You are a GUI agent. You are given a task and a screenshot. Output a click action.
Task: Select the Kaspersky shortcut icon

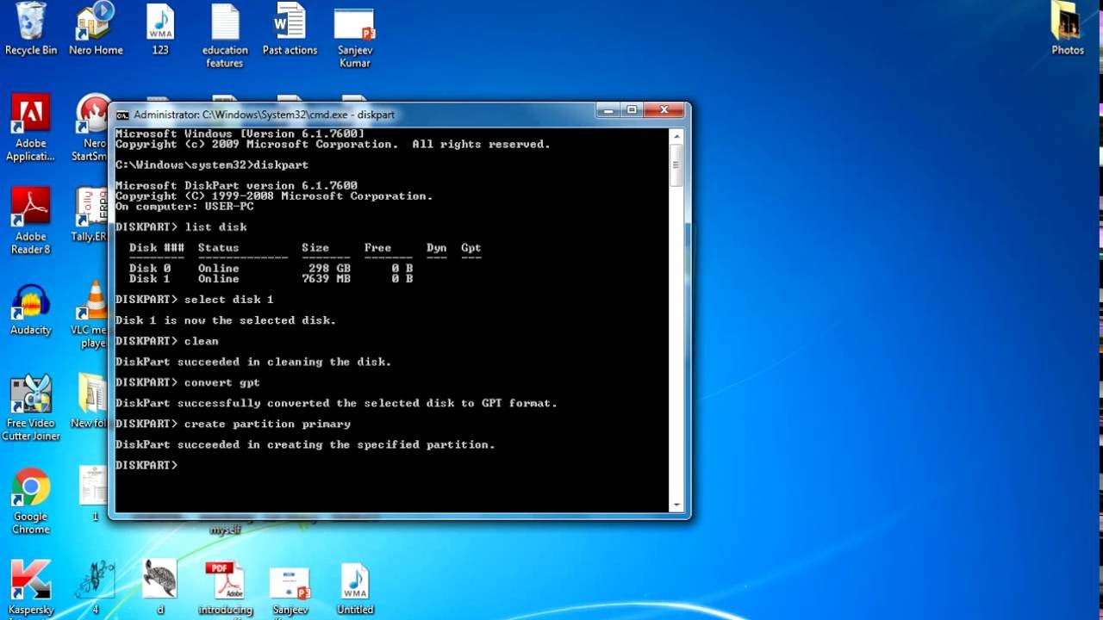point(31,589)
